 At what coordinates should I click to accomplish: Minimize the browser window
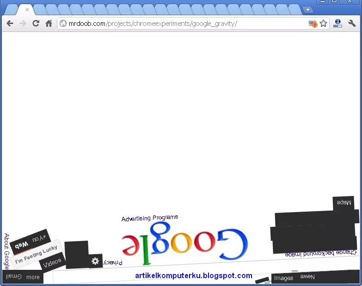point(323,1)
